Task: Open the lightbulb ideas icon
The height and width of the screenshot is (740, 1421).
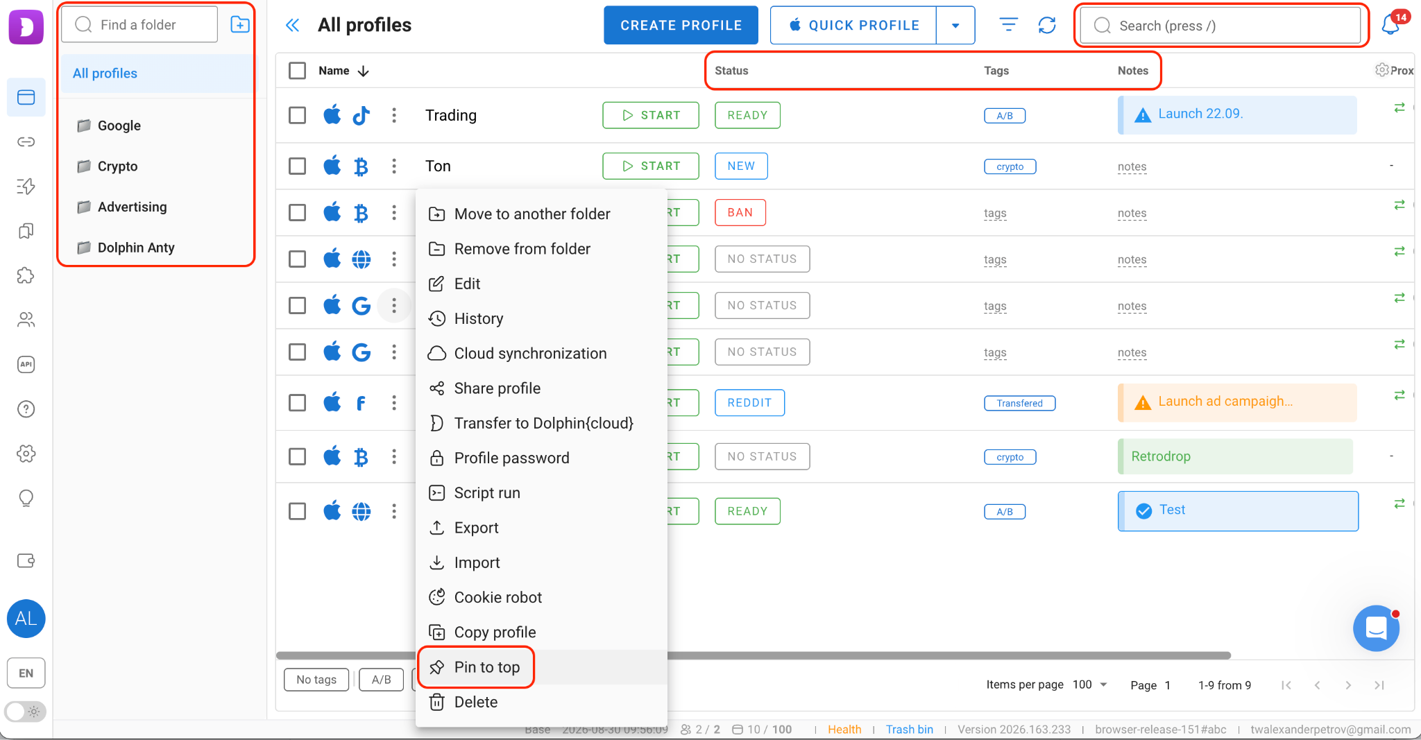Action: pos(26,498)
